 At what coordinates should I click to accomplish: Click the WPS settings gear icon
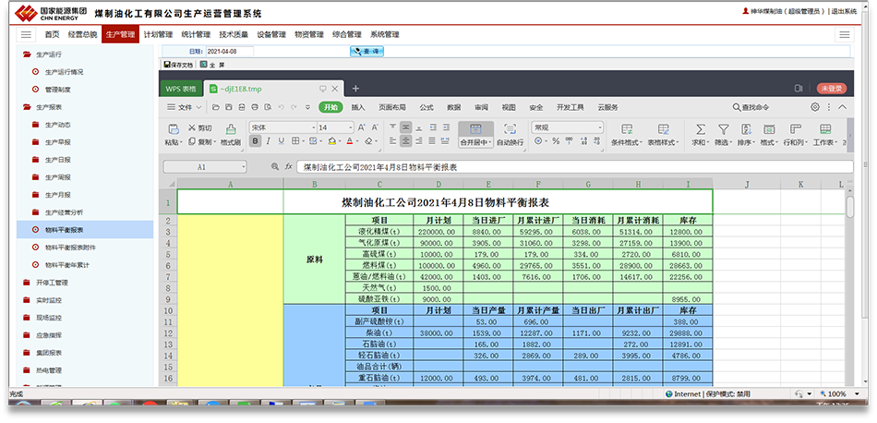815,107
